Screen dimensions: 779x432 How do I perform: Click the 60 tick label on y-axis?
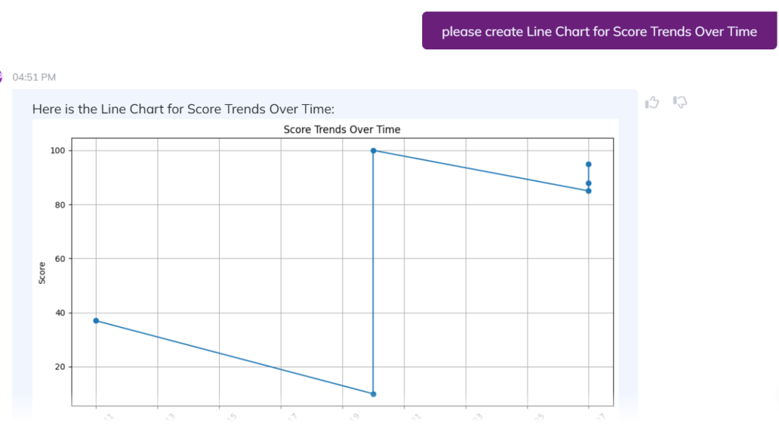point(59,259)
